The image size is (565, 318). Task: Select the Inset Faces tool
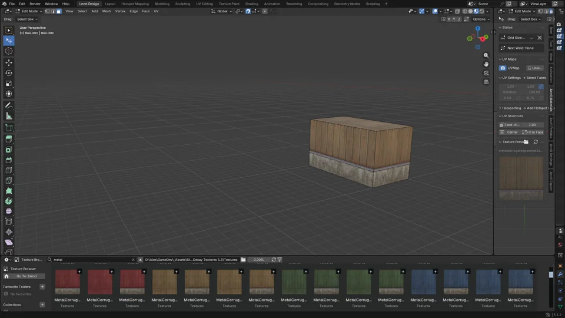[x=9, y=150]
